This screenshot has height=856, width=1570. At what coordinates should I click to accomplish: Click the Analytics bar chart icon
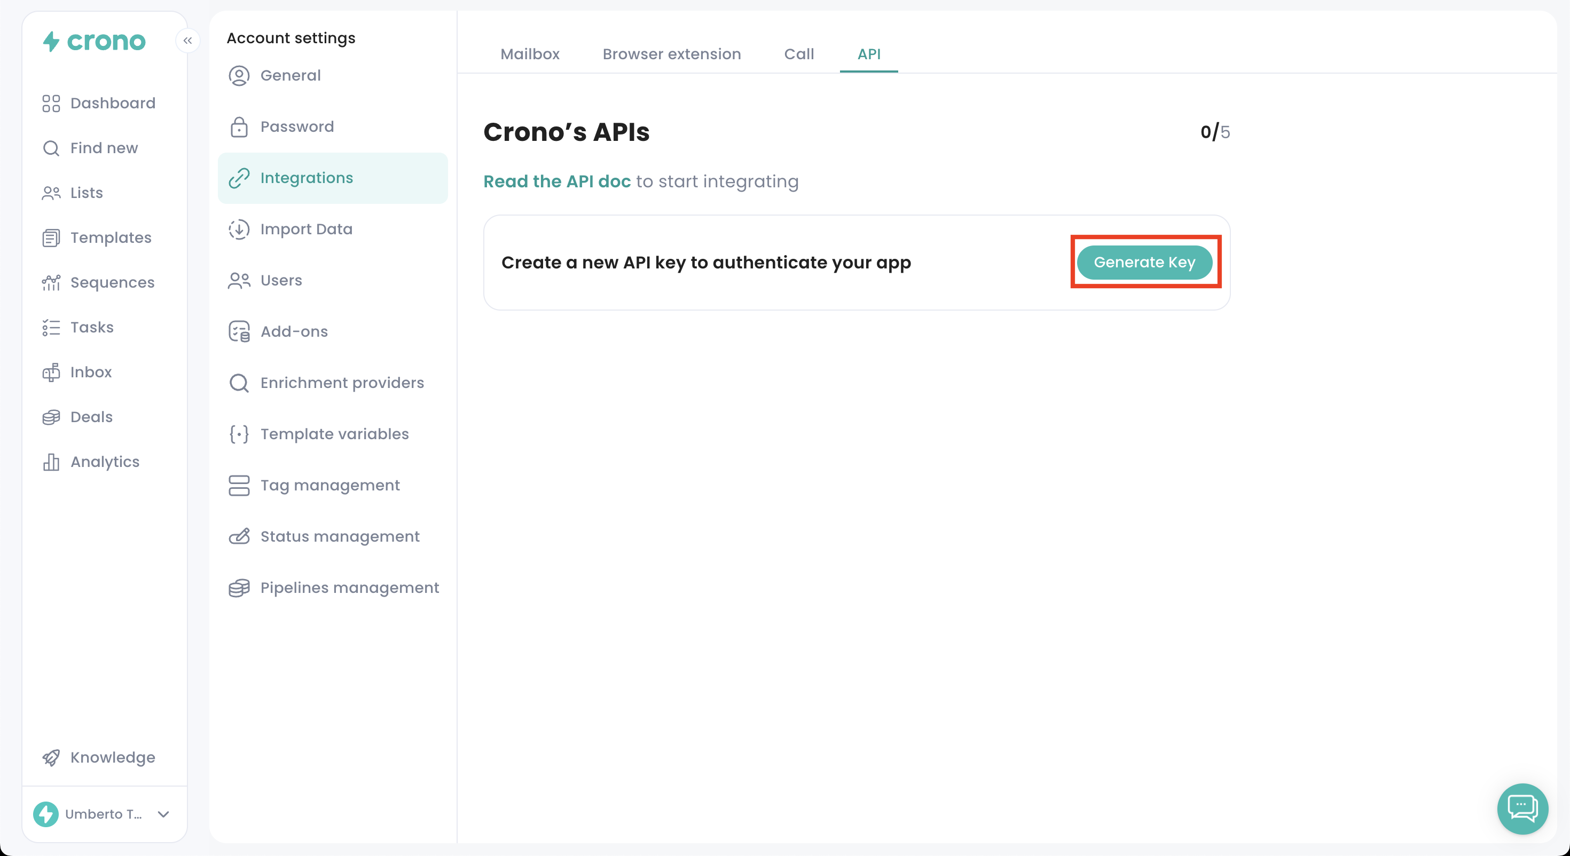click(x=51, y=463)
